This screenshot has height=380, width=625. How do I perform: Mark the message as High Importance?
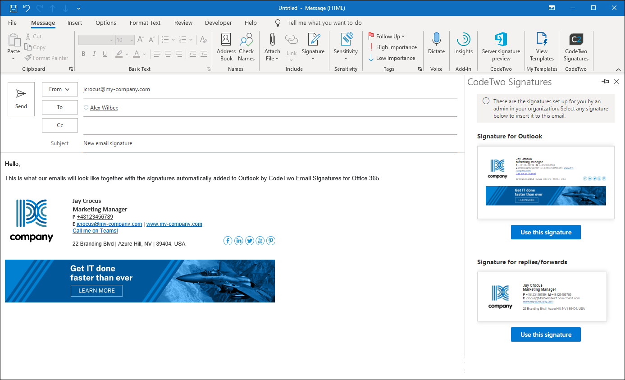[x=392, y=47]
